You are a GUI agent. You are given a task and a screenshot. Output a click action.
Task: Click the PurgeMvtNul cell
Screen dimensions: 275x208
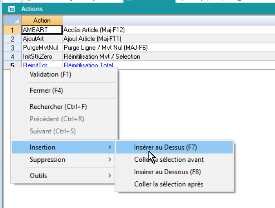tap(41, 48)
